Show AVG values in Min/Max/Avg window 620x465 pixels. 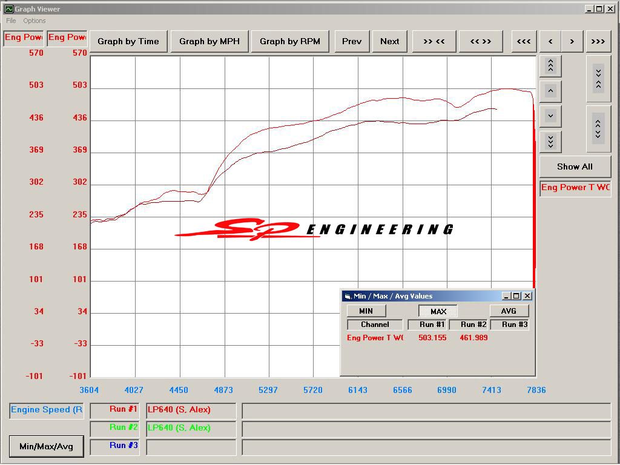pos(509,311)
